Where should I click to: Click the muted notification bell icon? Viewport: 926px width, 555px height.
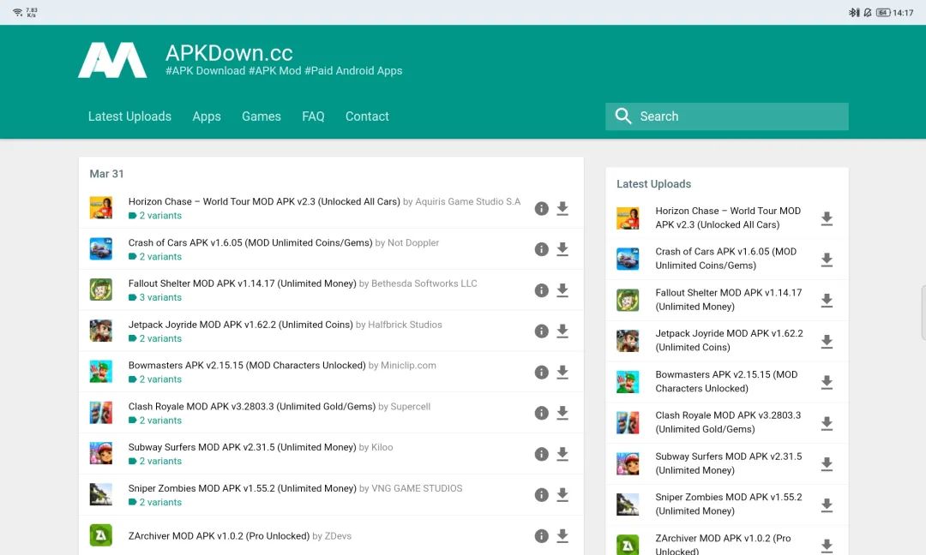click(868, 12)
